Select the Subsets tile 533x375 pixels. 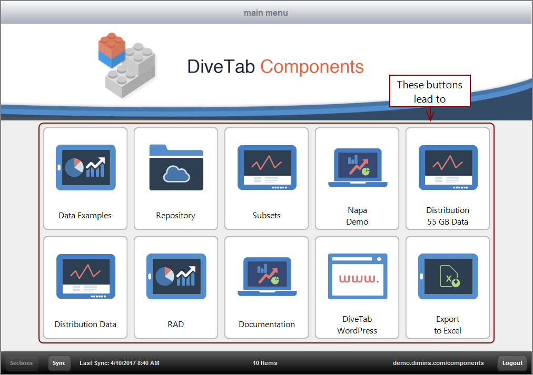(x=266, y=178)
